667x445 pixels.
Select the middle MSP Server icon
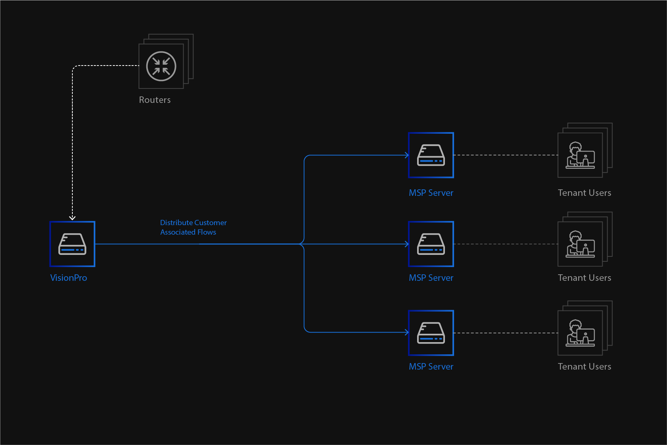pos(431,244)
